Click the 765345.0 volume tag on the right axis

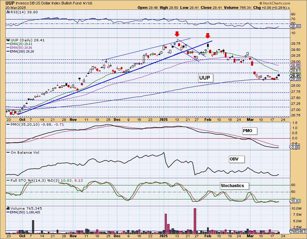(298, 231)
